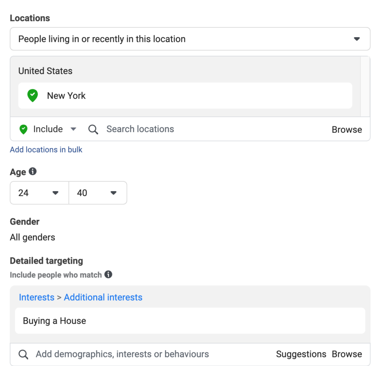The image size is (381, 366).
Task: Click the All genders text
Action: (x=33, y=237)
